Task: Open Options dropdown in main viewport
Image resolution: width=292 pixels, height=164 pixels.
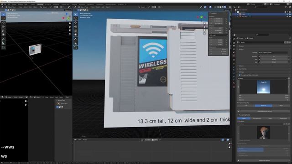Action: click(227, 10)
